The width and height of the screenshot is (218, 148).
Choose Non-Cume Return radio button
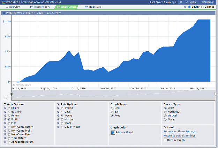9,127
